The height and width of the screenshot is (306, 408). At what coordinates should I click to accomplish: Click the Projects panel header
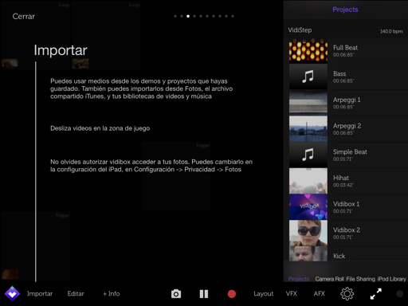(x=345, y=10)
